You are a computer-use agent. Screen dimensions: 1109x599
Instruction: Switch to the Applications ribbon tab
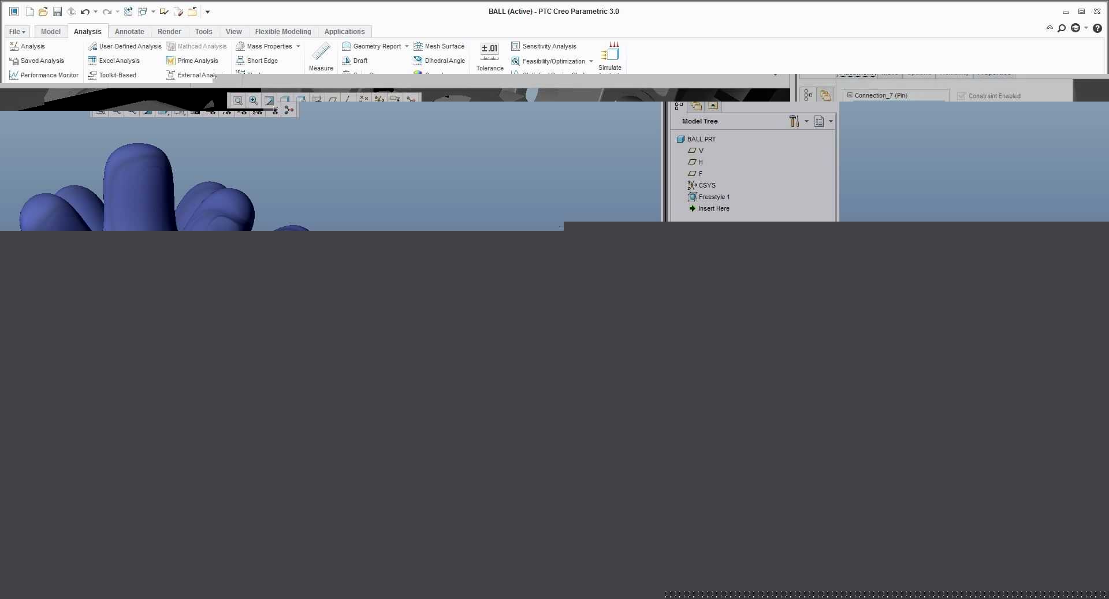[345, 32]
